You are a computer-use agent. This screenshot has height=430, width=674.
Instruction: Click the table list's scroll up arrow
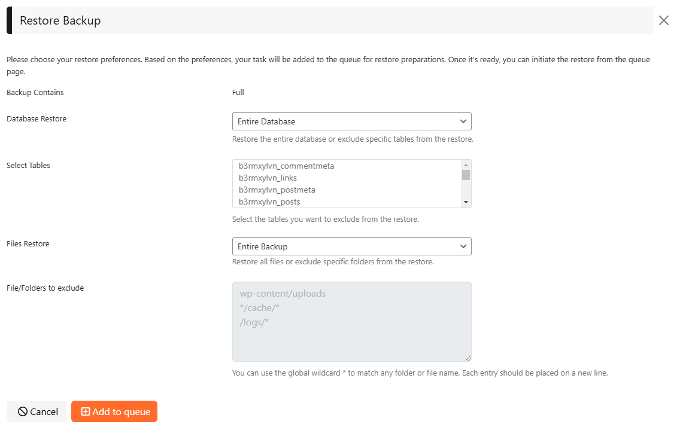tap(466, 165)
